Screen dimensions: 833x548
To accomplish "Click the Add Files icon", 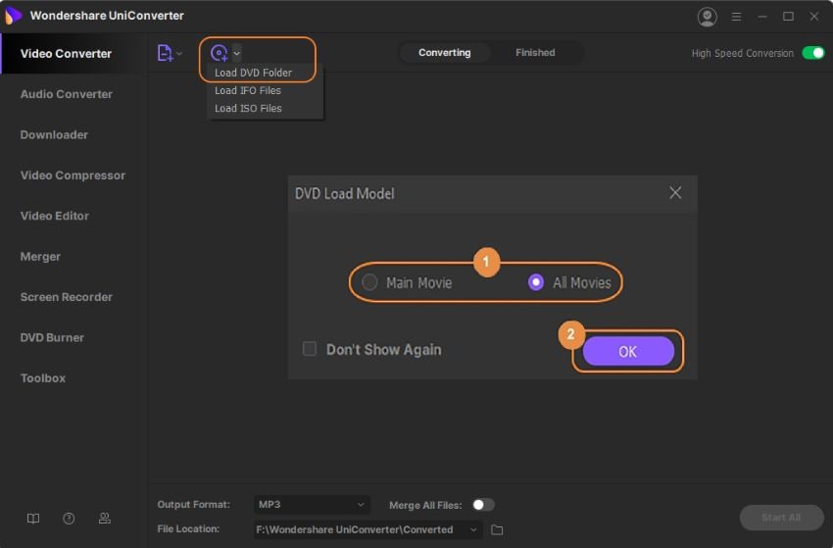I will [165, 53].
